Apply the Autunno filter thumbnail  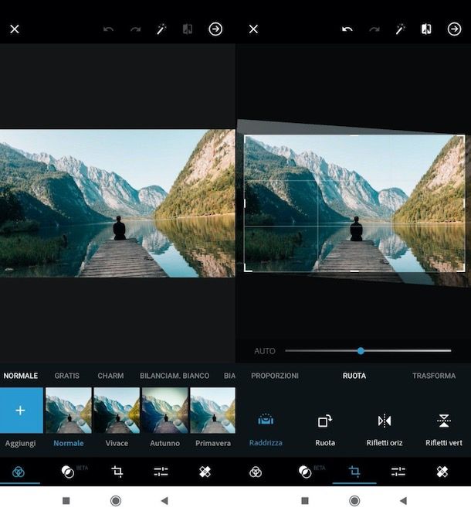point(164,411)
